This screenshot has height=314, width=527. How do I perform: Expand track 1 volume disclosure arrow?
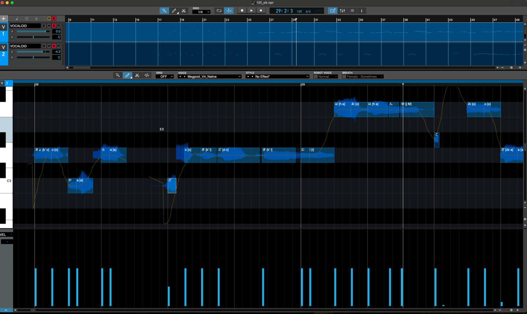coord(12,32)
